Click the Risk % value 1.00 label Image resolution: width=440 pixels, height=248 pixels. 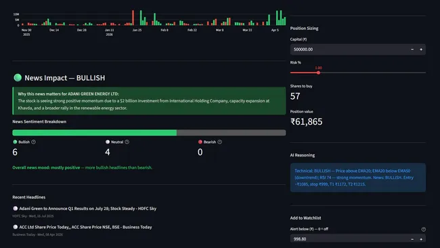319,68
